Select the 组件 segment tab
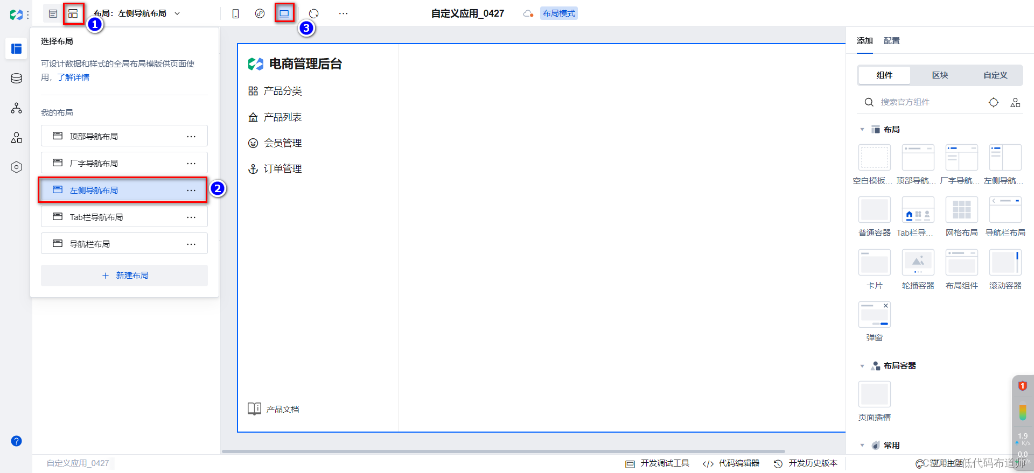Image resolution: width=1034 pixels, height=473 pixels. [x=884, y=75]
